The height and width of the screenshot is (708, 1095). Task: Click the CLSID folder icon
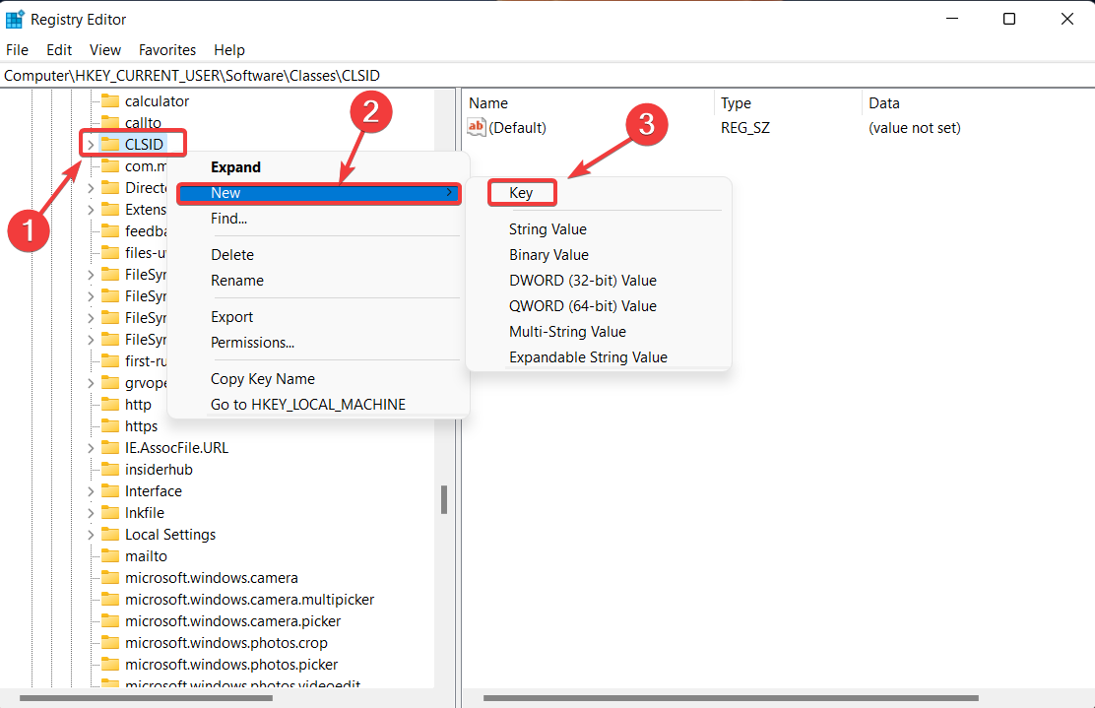click(110, 145)
